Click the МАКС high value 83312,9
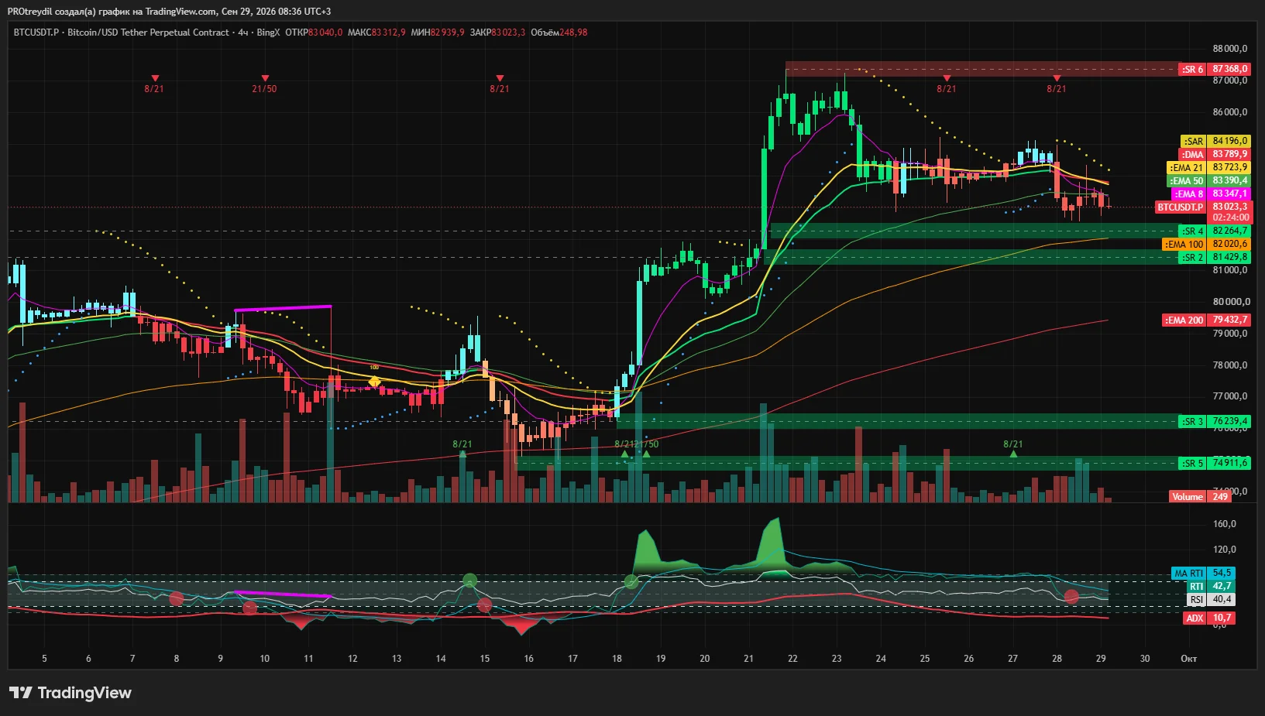Image resolution: width=1265 pixels, height=716 pixels. click(x=389, y=33)
